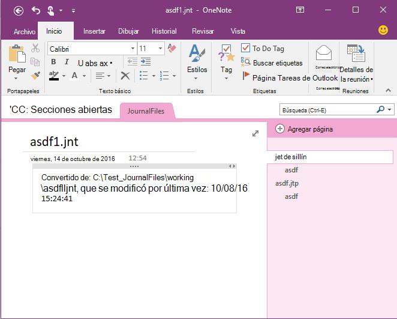This screenshot has width=397, height=319.
Task: Toggle subscript ax formatting
Action: (x=104, y=63)
